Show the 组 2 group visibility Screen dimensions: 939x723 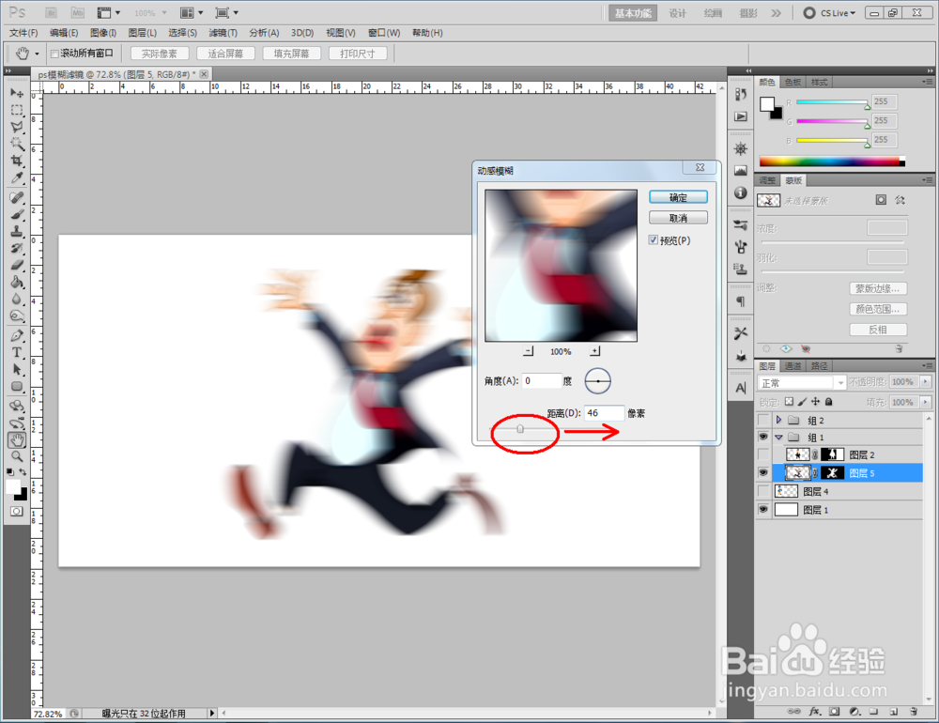[x=763, y=421]
